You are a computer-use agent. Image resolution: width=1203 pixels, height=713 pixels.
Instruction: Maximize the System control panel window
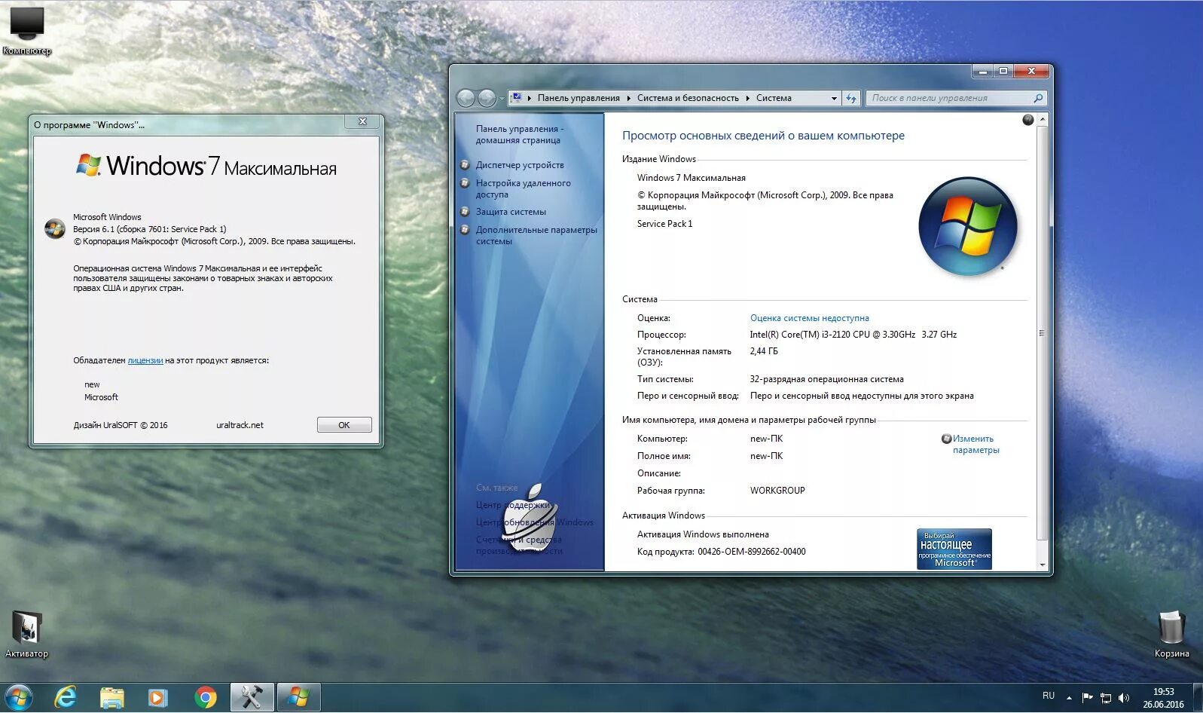(x=1003, y=72)
